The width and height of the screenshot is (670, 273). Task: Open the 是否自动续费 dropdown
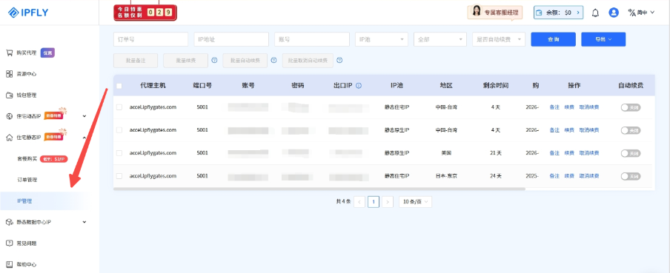pos(499,39)
